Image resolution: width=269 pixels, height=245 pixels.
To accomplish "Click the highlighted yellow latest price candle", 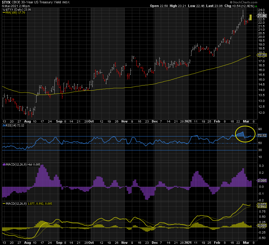I will (251, 18).
